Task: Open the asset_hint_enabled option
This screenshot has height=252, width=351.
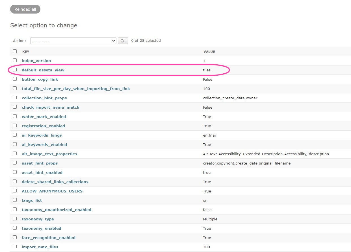Action: (42, 172)
